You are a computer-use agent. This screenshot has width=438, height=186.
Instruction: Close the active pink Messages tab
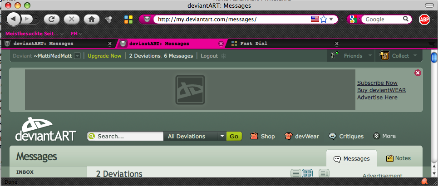pos(221,44)
